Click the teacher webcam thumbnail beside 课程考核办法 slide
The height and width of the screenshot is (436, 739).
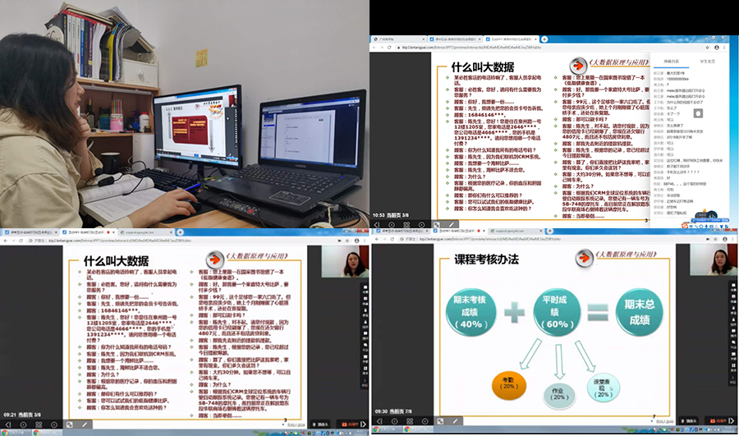(723, 264)
